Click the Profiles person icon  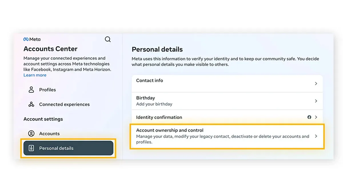coord(31,90)
